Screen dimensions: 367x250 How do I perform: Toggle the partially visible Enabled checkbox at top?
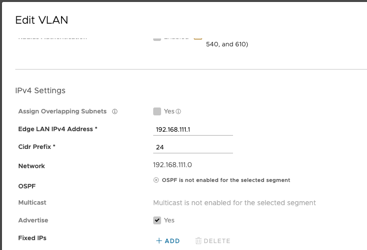[x=157, y=38]
